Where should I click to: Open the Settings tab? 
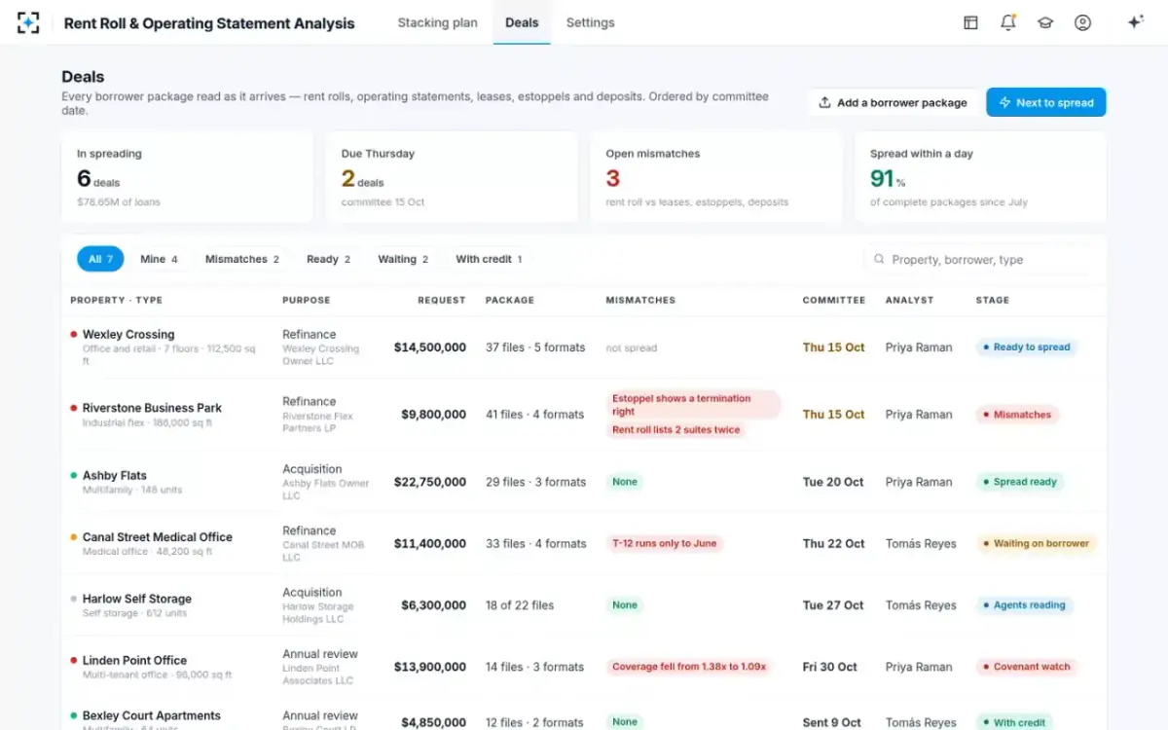tap(590, 22)
